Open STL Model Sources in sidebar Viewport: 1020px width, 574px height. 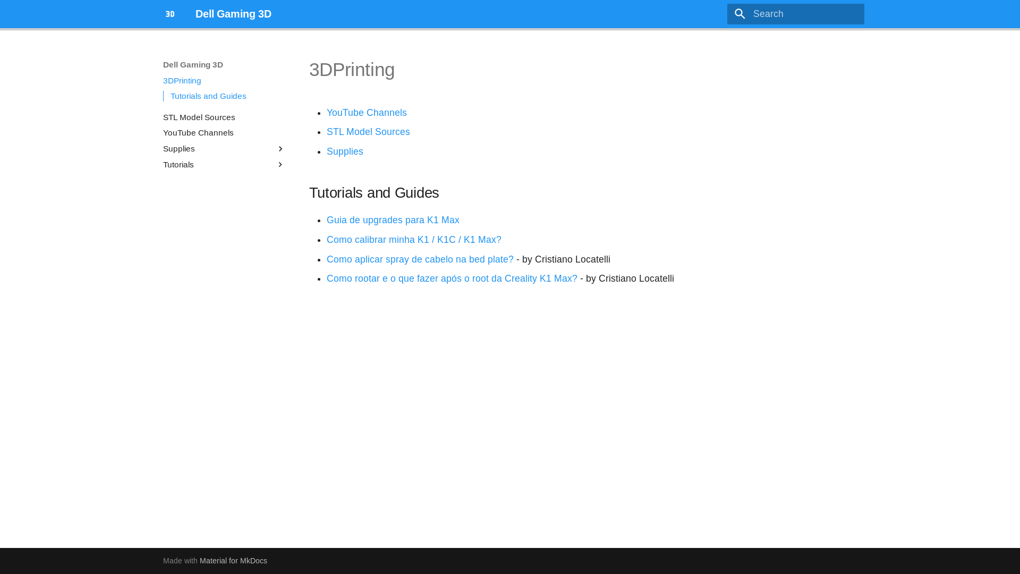[x=199, y=117]
